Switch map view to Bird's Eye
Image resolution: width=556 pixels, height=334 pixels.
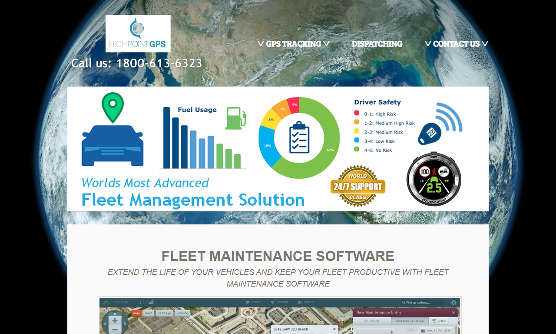pyautogui.click(x=165, y=313)
